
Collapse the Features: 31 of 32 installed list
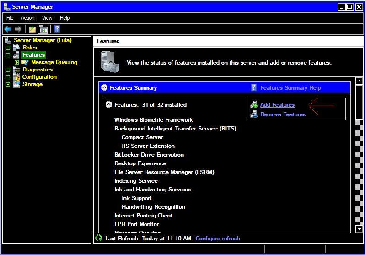point(109,104)
